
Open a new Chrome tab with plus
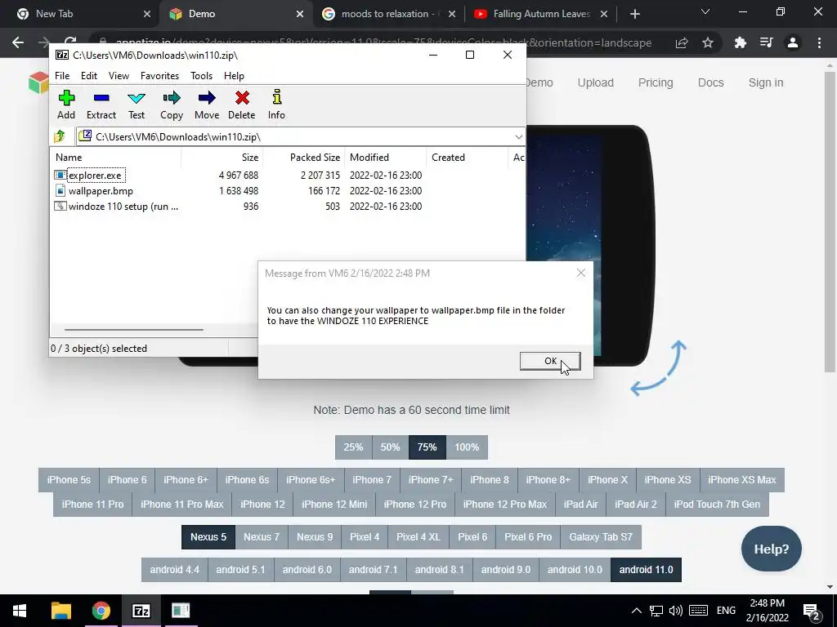coord(634,14)
